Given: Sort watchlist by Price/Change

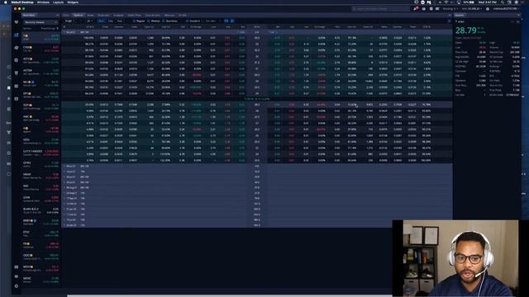Looking at the screenshot, I should [x=50, y=29].
